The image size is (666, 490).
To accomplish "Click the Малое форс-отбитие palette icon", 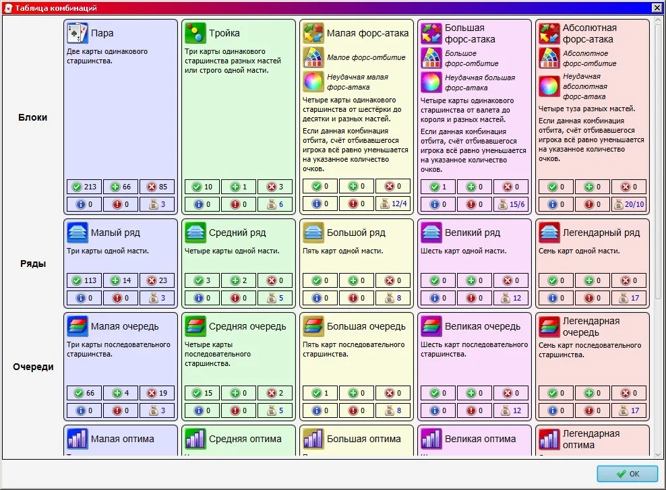I will click(313, 57).
